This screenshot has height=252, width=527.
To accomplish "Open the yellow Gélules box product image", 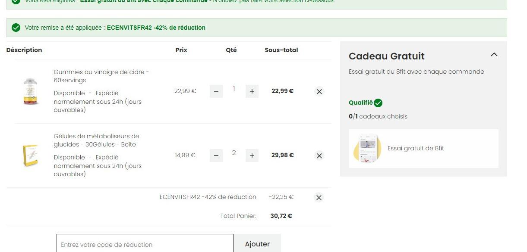I will coord(30,156).
